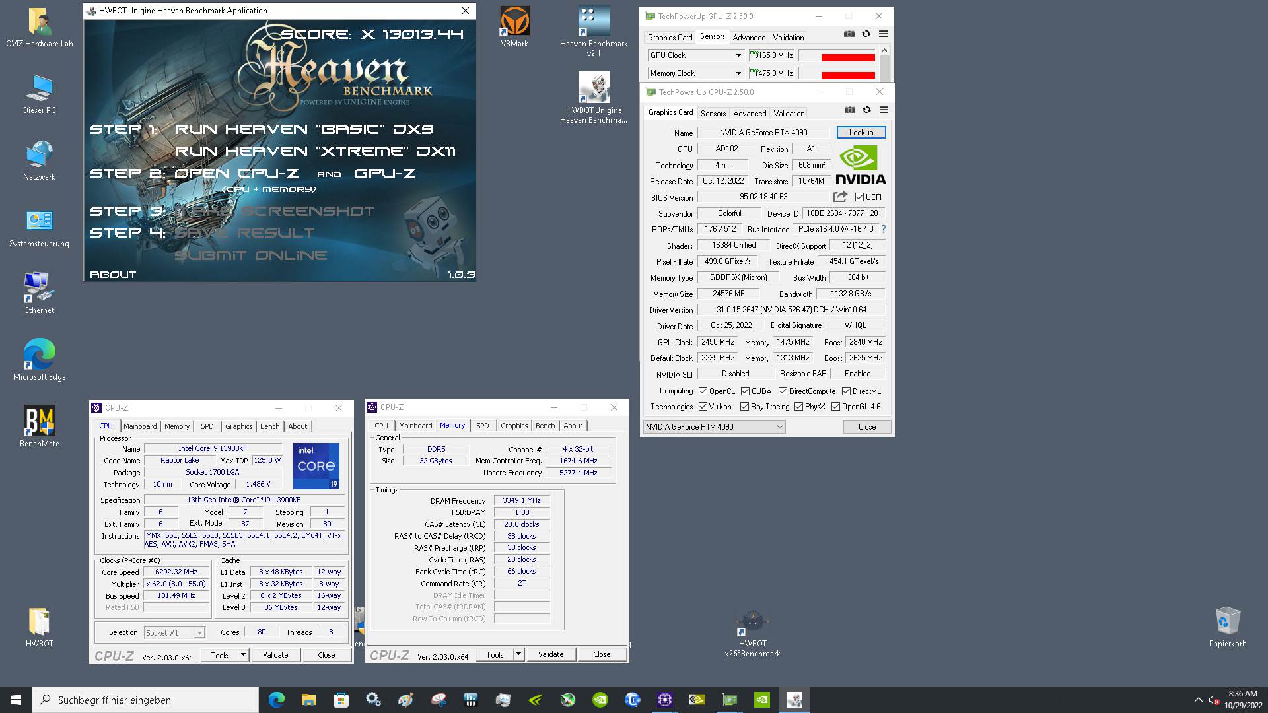
Task: Click CPU-Z icon in the taskbar
Action: tap(664, 700)
